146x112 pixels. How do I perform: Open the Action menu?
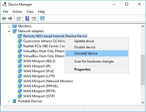(17, 12)
